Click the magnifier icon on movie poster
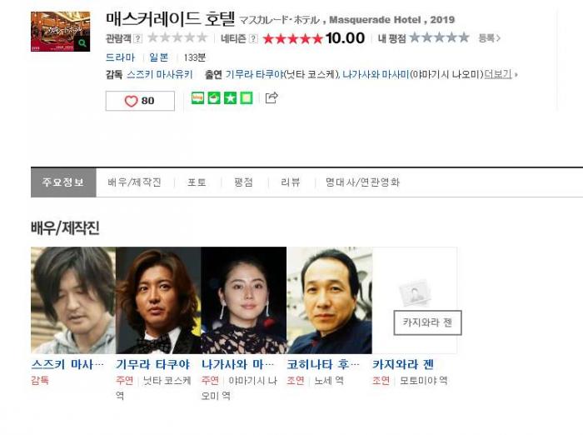Screen dimensions: 583x435 pyautogui.click(x=82, y=43)
